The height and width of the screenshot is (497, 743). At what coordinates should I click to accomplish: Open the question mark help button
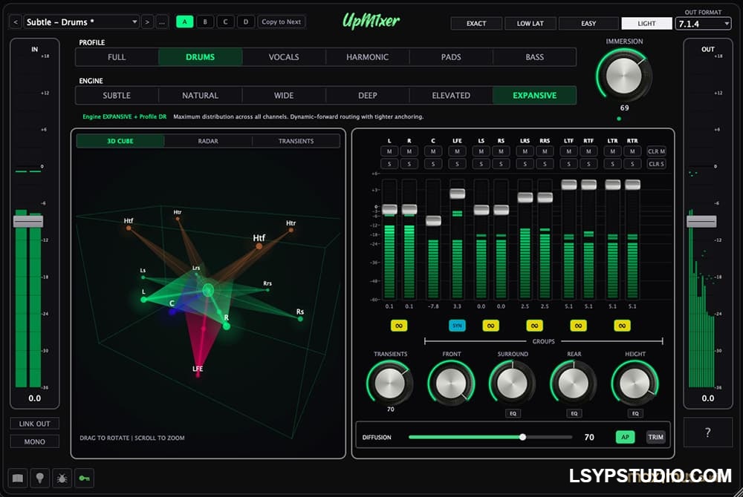click(x=707, y=432)
